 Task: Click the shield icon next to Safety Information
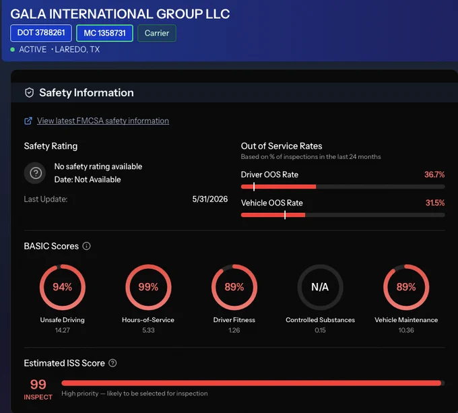tap(29, 92)
